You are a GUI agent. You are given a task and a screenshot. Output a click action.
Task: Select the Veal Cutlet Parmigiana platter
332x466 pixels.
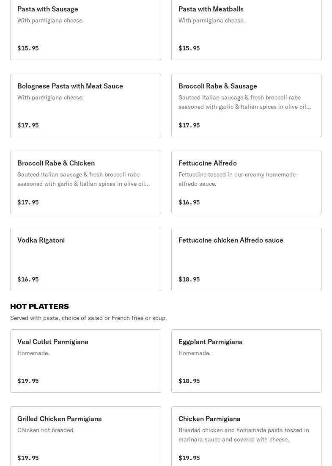[53, 342]
